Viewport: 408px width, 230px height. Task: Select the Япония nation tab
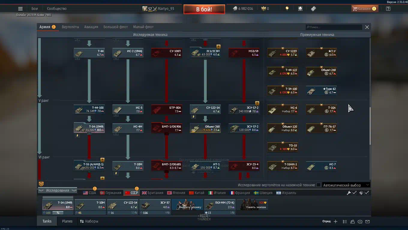(176, 193)
